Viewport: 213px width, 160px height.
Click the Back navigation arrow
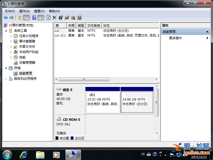coord(6,18)
